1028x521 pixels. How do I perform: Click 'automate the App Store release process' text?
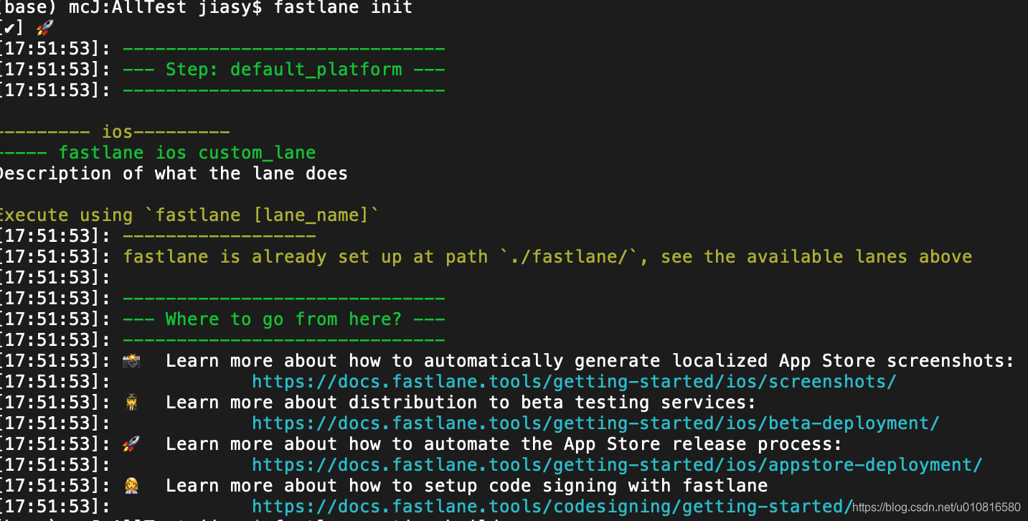(633, 444)
